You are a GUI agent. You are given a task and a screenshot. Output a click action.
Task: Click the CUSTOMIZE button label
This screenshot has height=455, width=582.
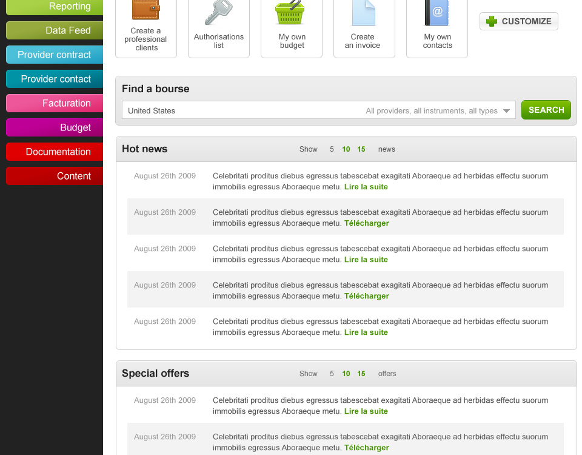[526, 21]
